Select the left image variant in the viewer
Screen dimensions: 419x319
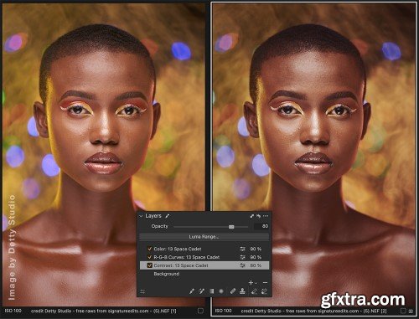coord(104,155)
